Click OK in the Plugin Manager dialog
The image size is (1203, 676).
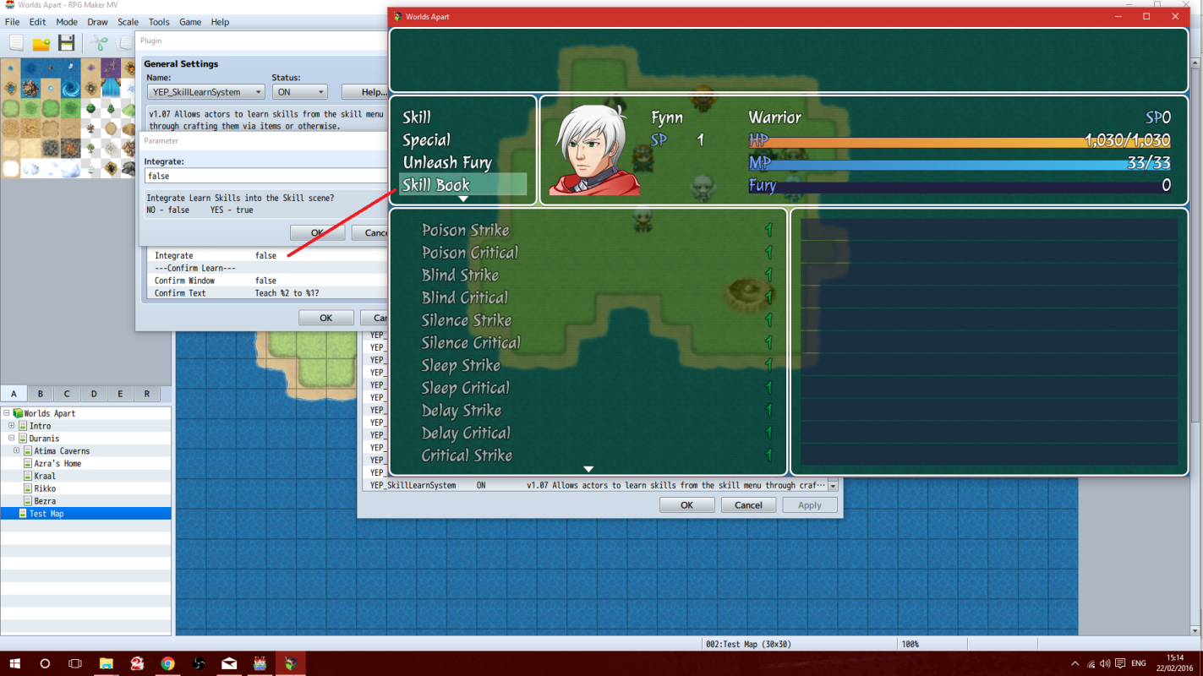click(x=687, y=505)
